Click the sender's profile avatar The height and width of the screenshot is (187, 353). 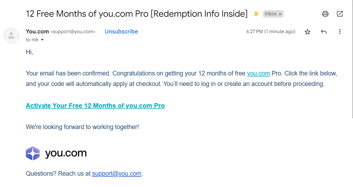[11, 36]
